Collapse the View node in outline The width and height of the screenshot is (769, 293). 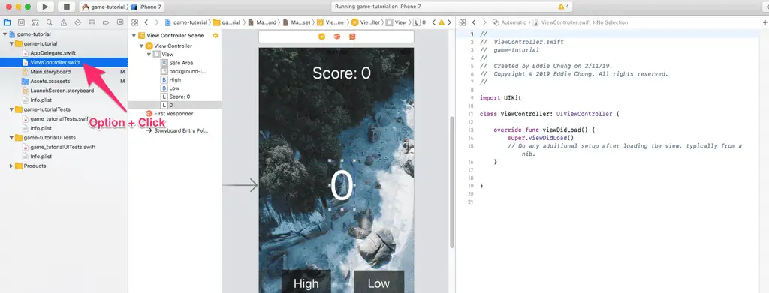click(149, 54)
